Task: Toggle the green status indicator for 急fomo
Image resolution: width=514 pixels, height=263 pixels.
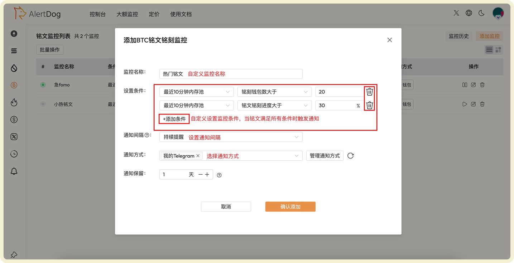Action: (43, 85)
